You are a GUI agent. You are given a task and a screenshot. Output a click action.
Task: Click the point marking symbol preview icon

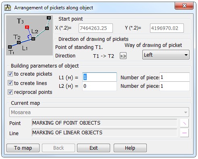pyautogui.click(x=184, y=123)
